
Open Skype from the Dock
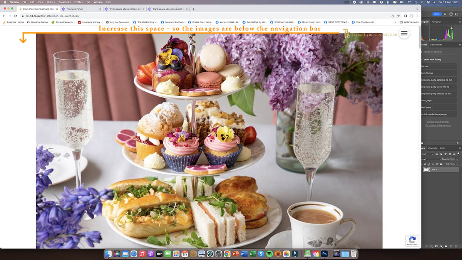(x=261, y=254)
